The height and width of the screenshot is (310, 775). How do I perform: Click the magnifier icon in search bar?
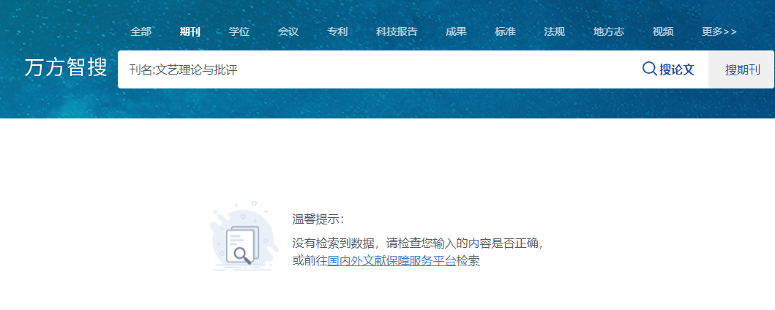pyautogui.click(x=649, y=69)
